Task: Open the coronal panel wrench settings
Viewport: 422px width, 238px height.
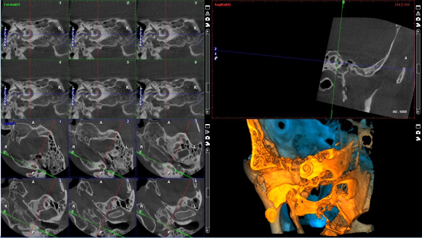Action: point(208,25)
